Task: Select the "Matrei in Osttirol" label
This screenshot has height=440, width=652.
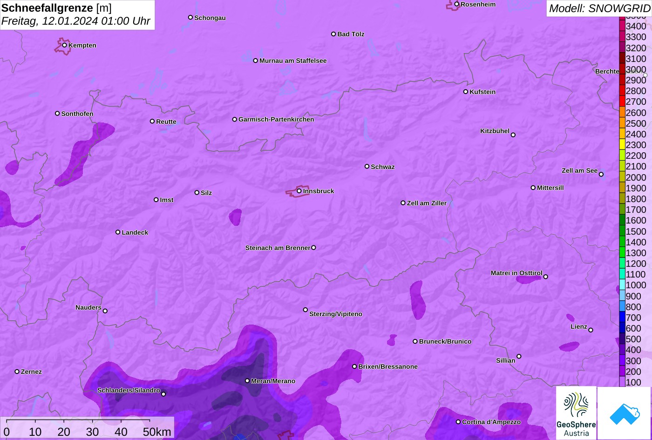Action: [x=516, y=273]
